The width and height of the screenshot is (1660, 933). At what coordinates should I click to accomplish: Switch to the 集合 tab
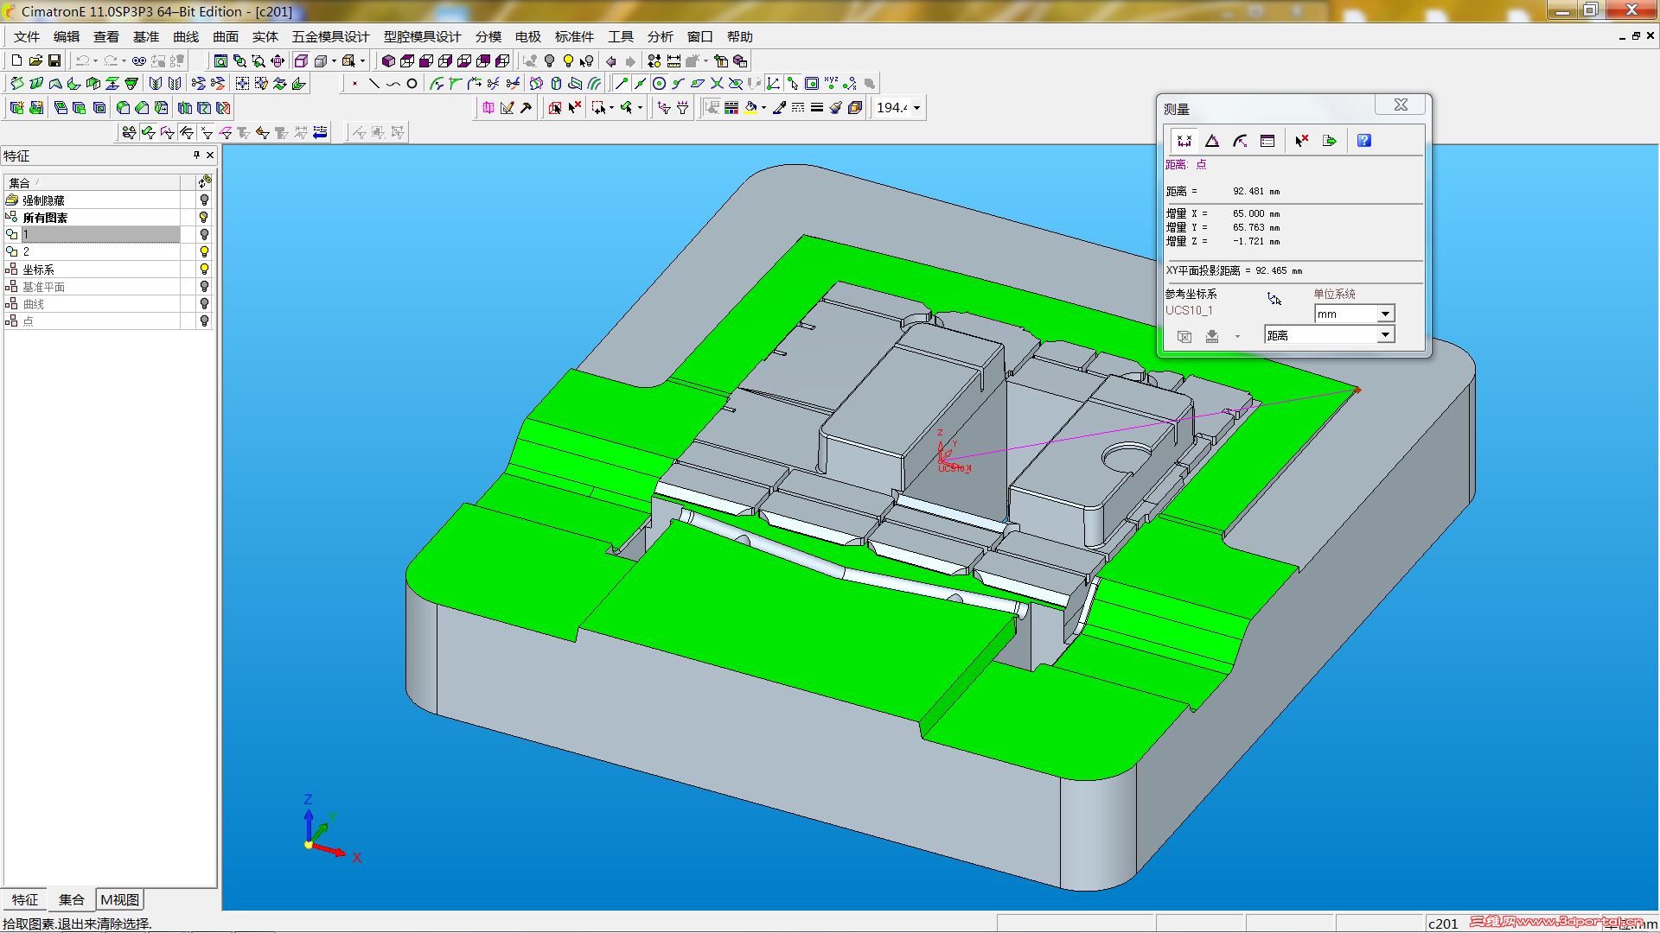pyautogui.click(x=71, y=899)
